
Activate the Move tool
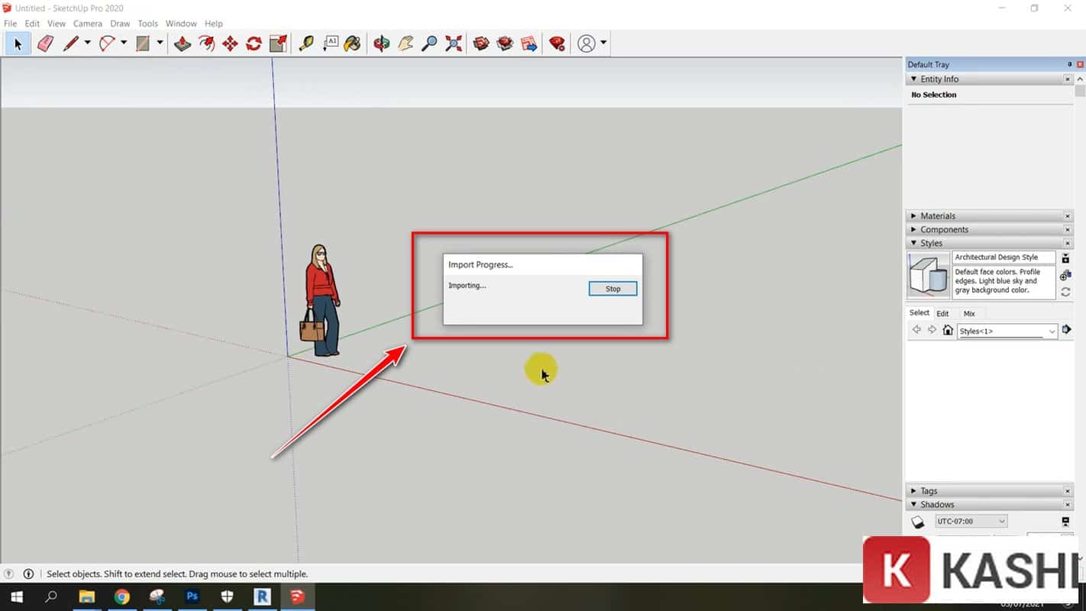coord(230,44)
